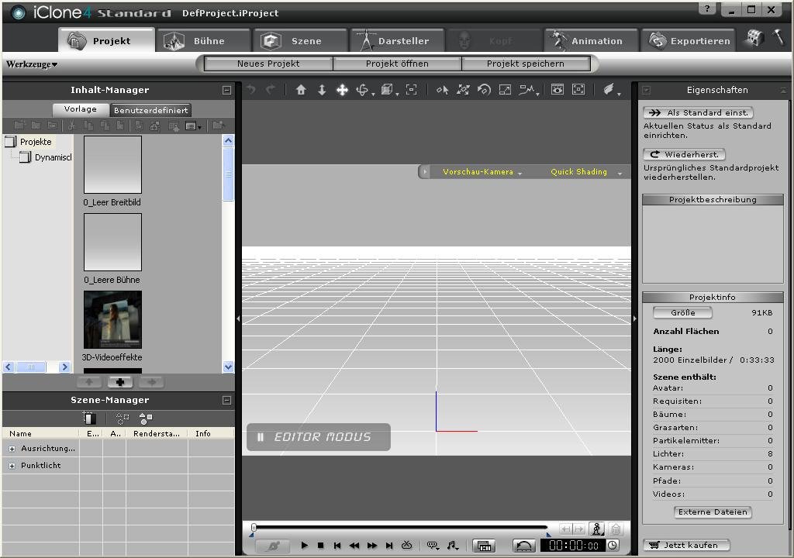Viewport: 794px width, 558px height.
Task: Stop the animation playback
Action: point(320,546)
